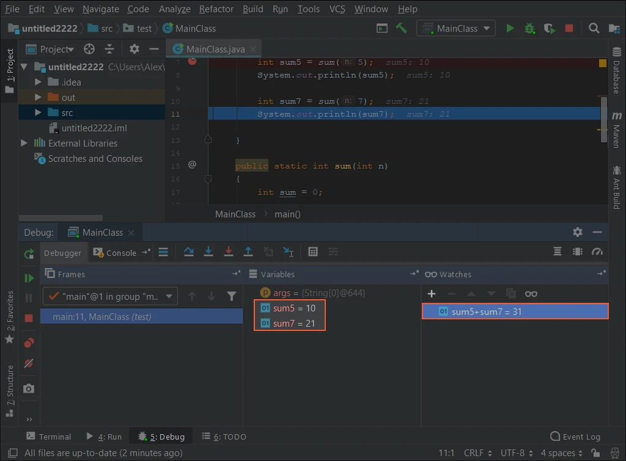
Task: Click the Build project hammer icon
Action: [401, 28]
